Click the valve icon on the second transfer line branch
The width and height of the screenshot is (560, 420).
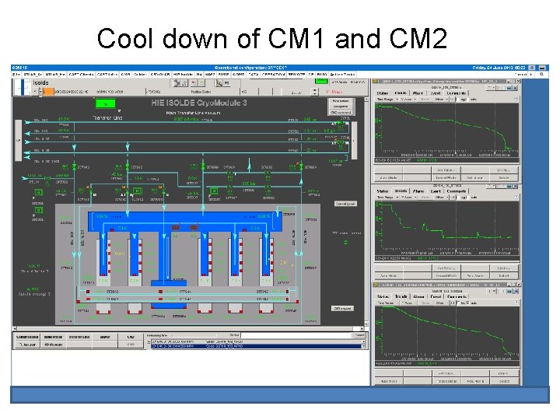tap(128, 166)
